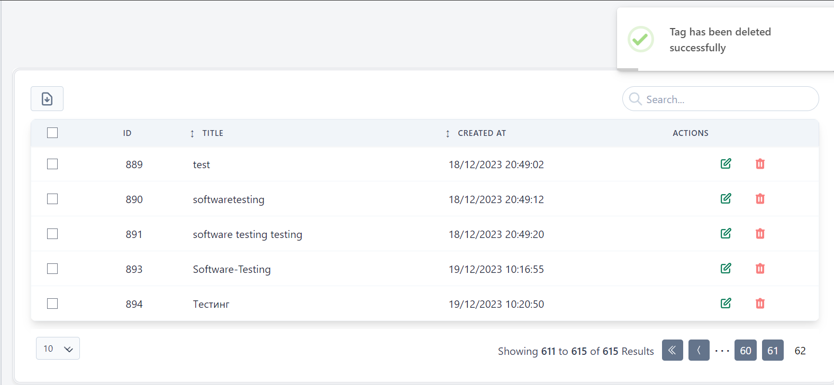The width and height of the screenshot is (834, 385).
Task: Check the box for tag 890
Action: click(x=52, y=199)
